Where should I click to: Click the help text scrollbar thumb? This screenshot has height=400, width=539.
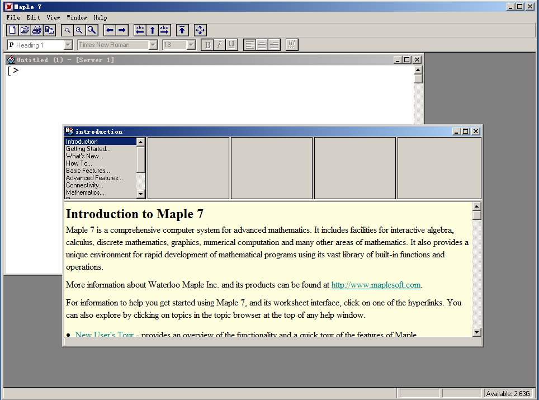point(476,215)
